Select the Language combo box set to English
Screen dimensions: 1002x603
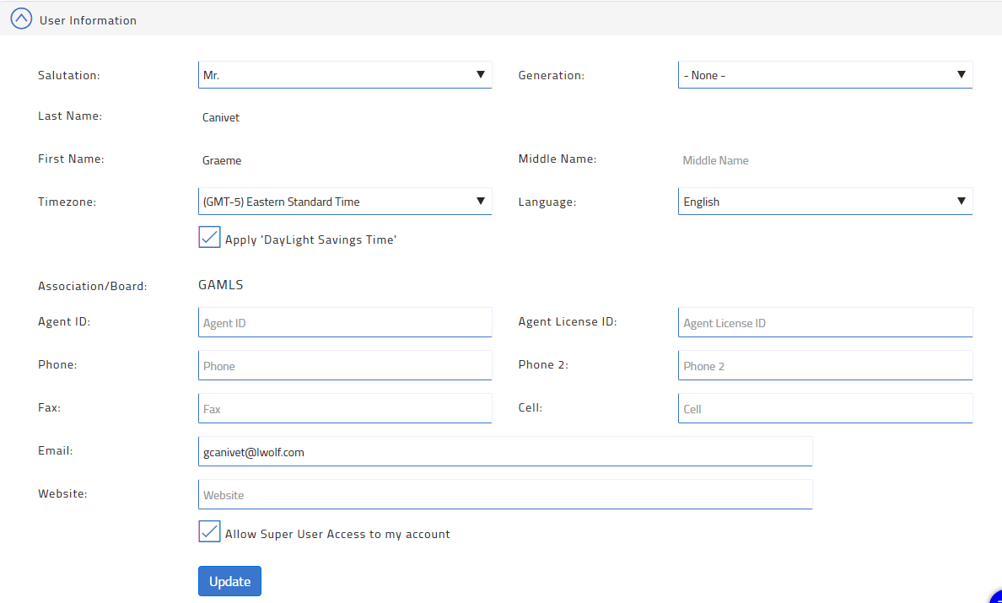point(825,201)
